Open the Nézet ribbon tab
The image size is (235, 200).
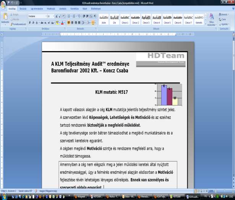point(85,9)
